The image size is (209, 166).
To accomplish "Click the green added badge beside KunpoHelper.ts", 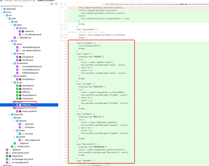I will coord(17,95).
